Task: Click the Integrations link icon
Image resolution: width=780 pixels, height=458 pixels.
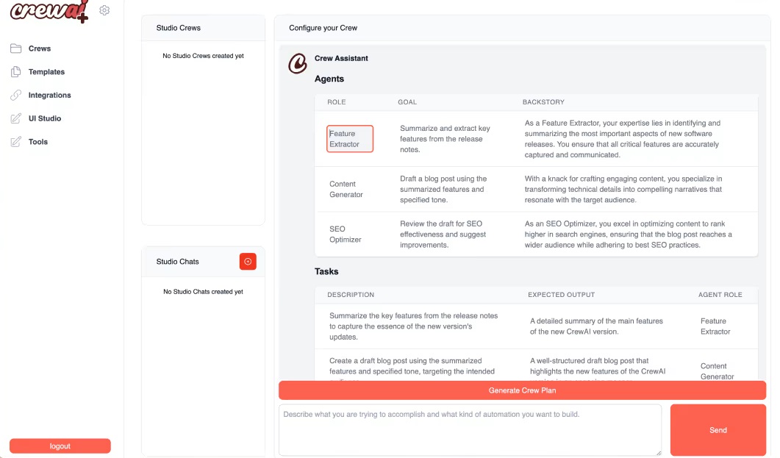Action: point(16,96)
